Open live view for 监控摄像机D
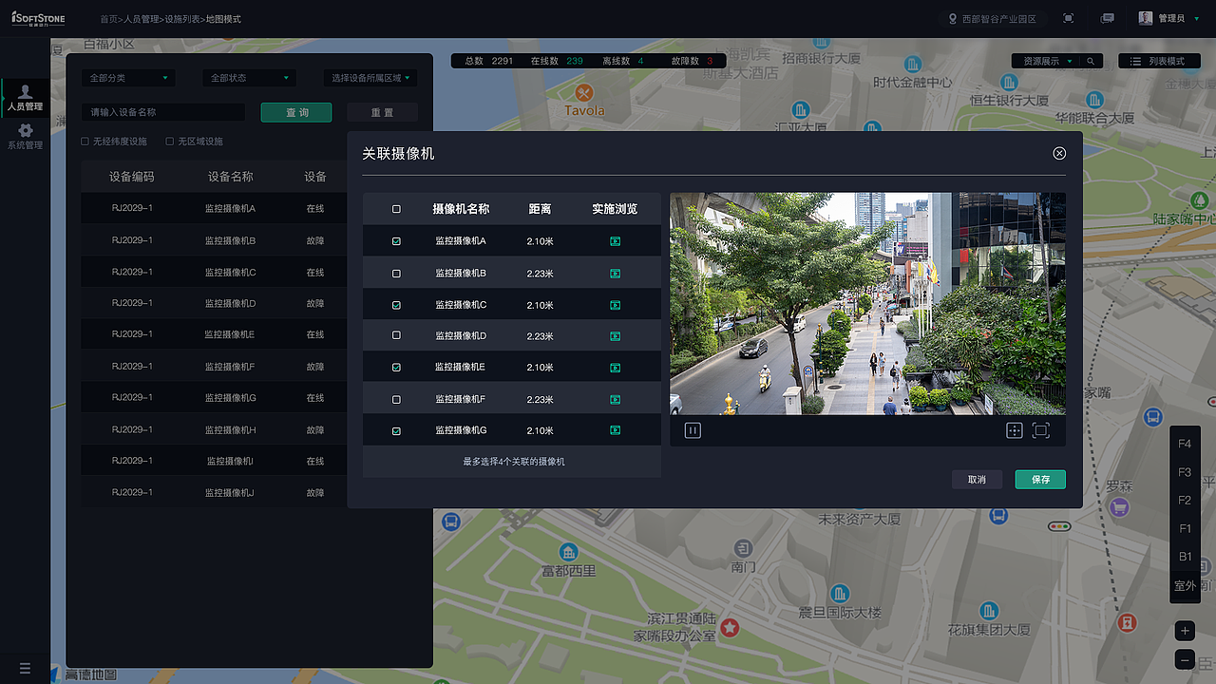Viewport: 1216px width, 684px height. [x=616, y=336]
